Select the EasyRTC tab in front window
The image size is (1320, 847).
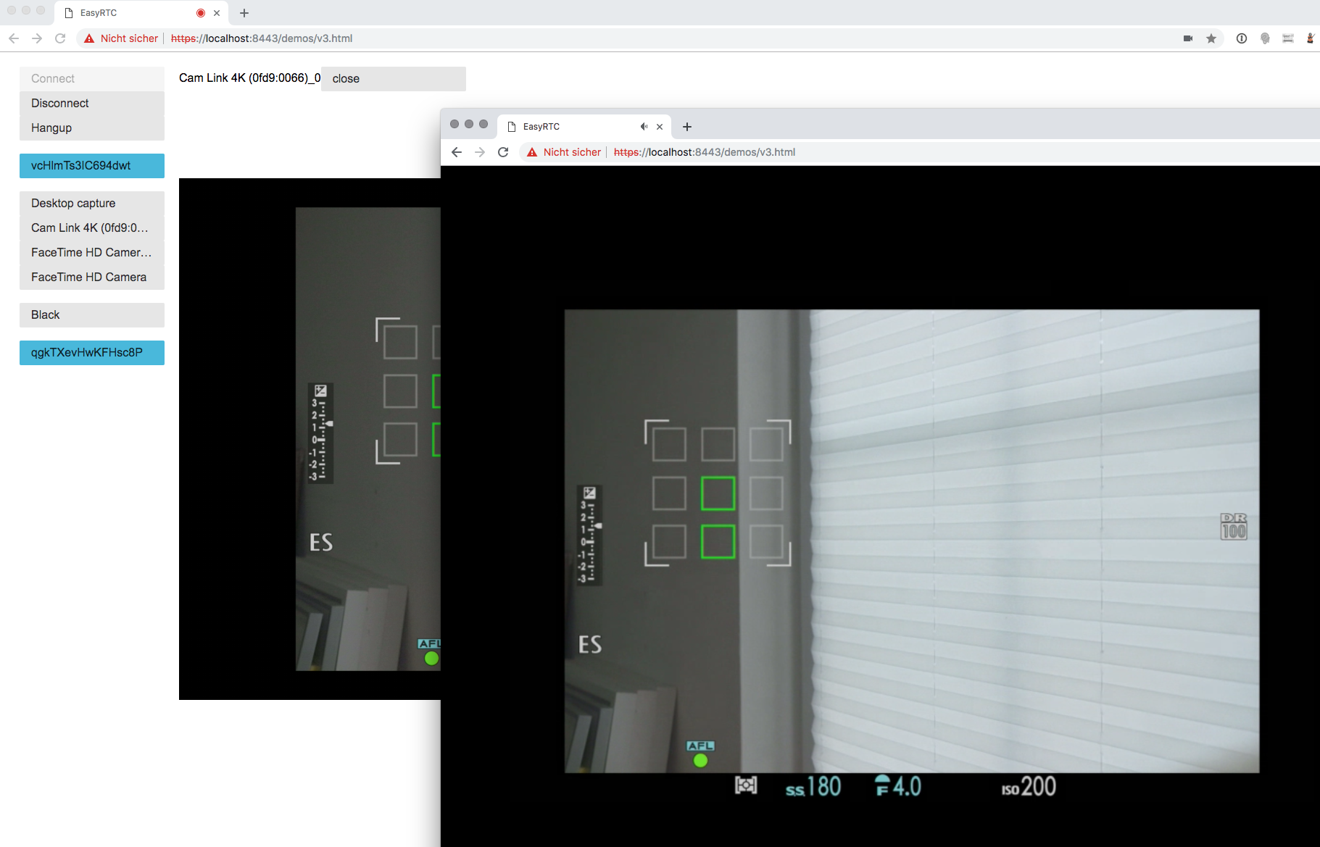(584, 126)
